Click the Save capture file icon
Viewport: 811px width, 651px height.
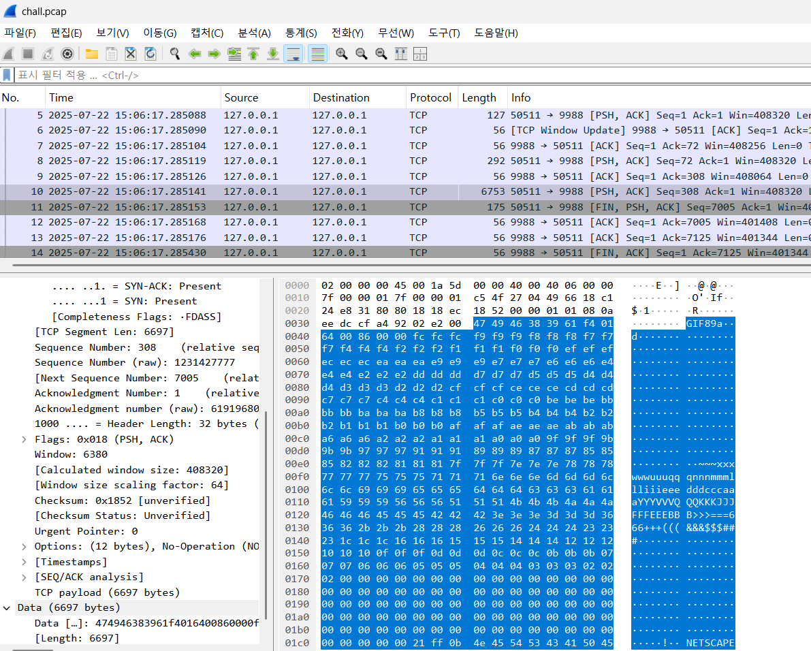pos(111,54)
